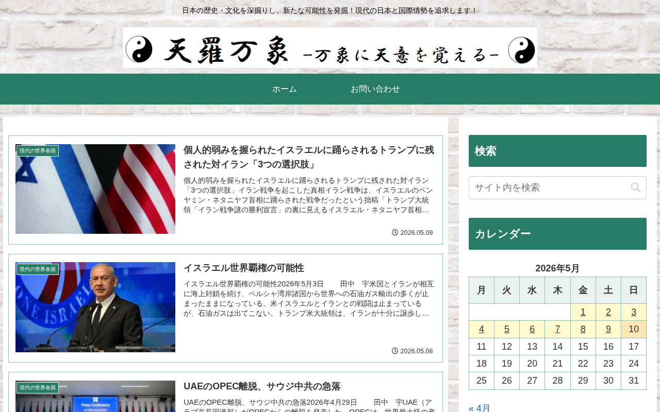660x412 pixels.
Task: Focus the サイト内を検索 search field
Action: point(557,187)
